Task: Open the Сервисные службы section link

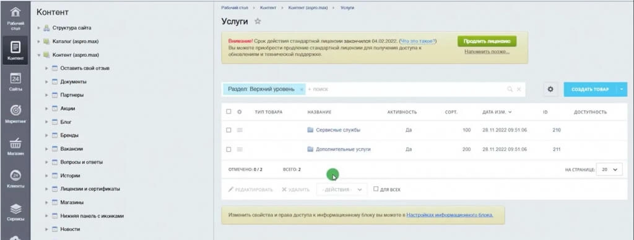Action: click(338, 130)
